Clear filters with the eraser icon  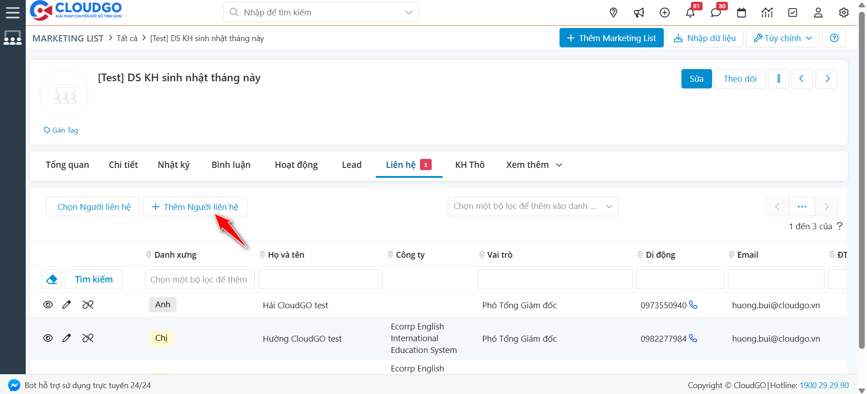click(x=51, y=279)
